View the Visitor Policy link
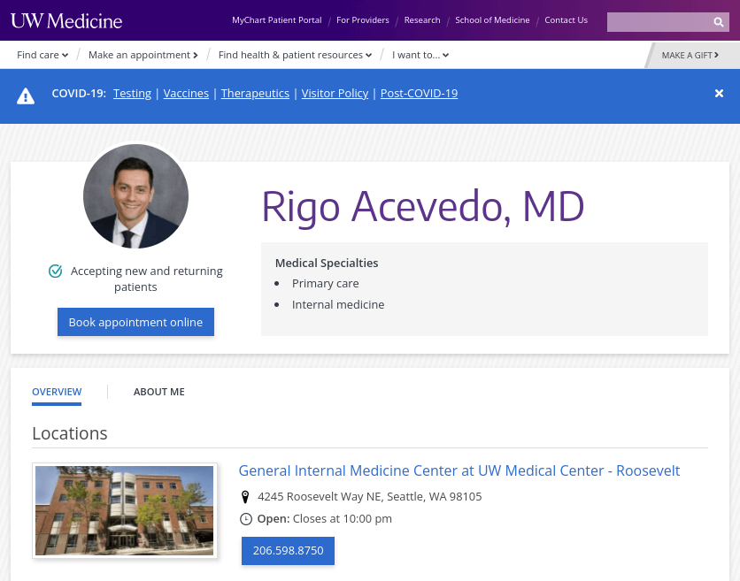 tap(335, 94)
